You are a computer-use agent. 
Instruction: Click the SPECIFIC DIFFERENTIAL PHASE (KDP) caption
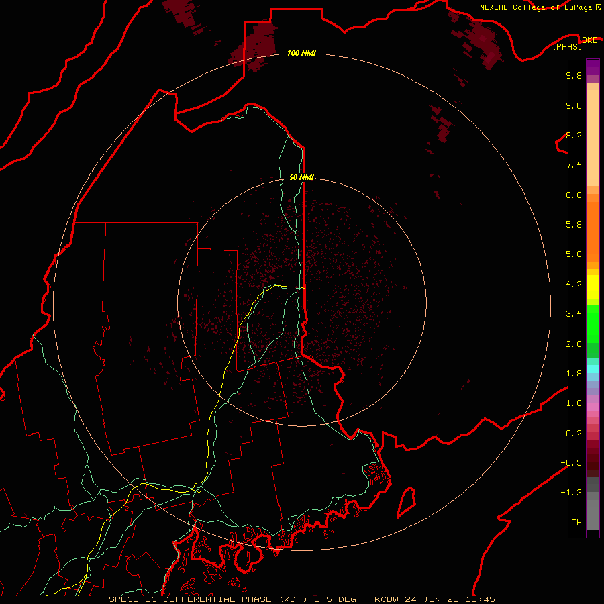pos(209,599)
